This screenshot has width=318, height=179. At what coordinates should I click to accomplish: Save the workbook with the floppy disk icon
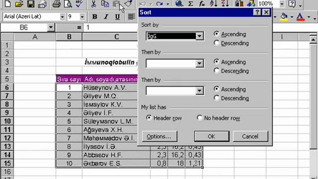tap(31, 3)
